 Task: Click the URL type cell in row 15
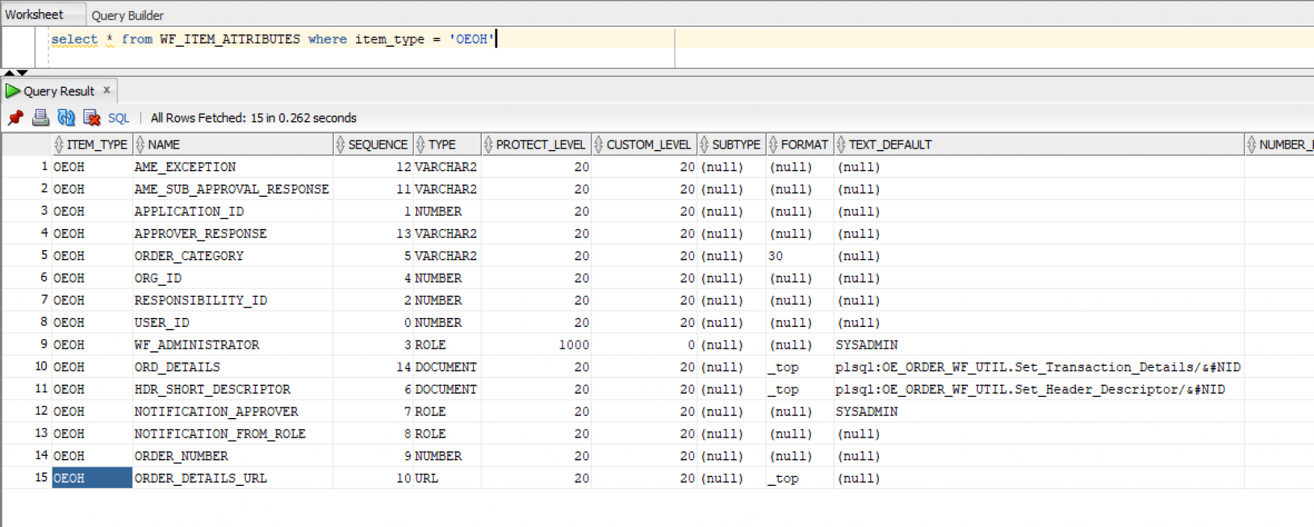[x=447, y=478]
